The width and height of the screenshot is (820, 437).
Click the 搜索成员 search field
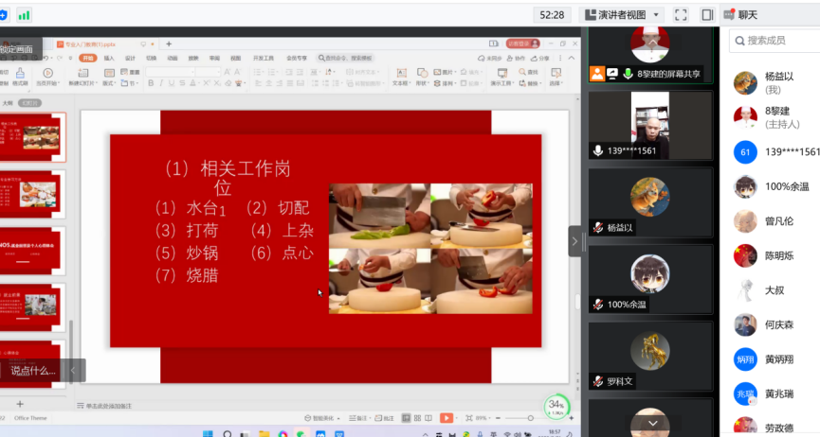click(775, 41)
